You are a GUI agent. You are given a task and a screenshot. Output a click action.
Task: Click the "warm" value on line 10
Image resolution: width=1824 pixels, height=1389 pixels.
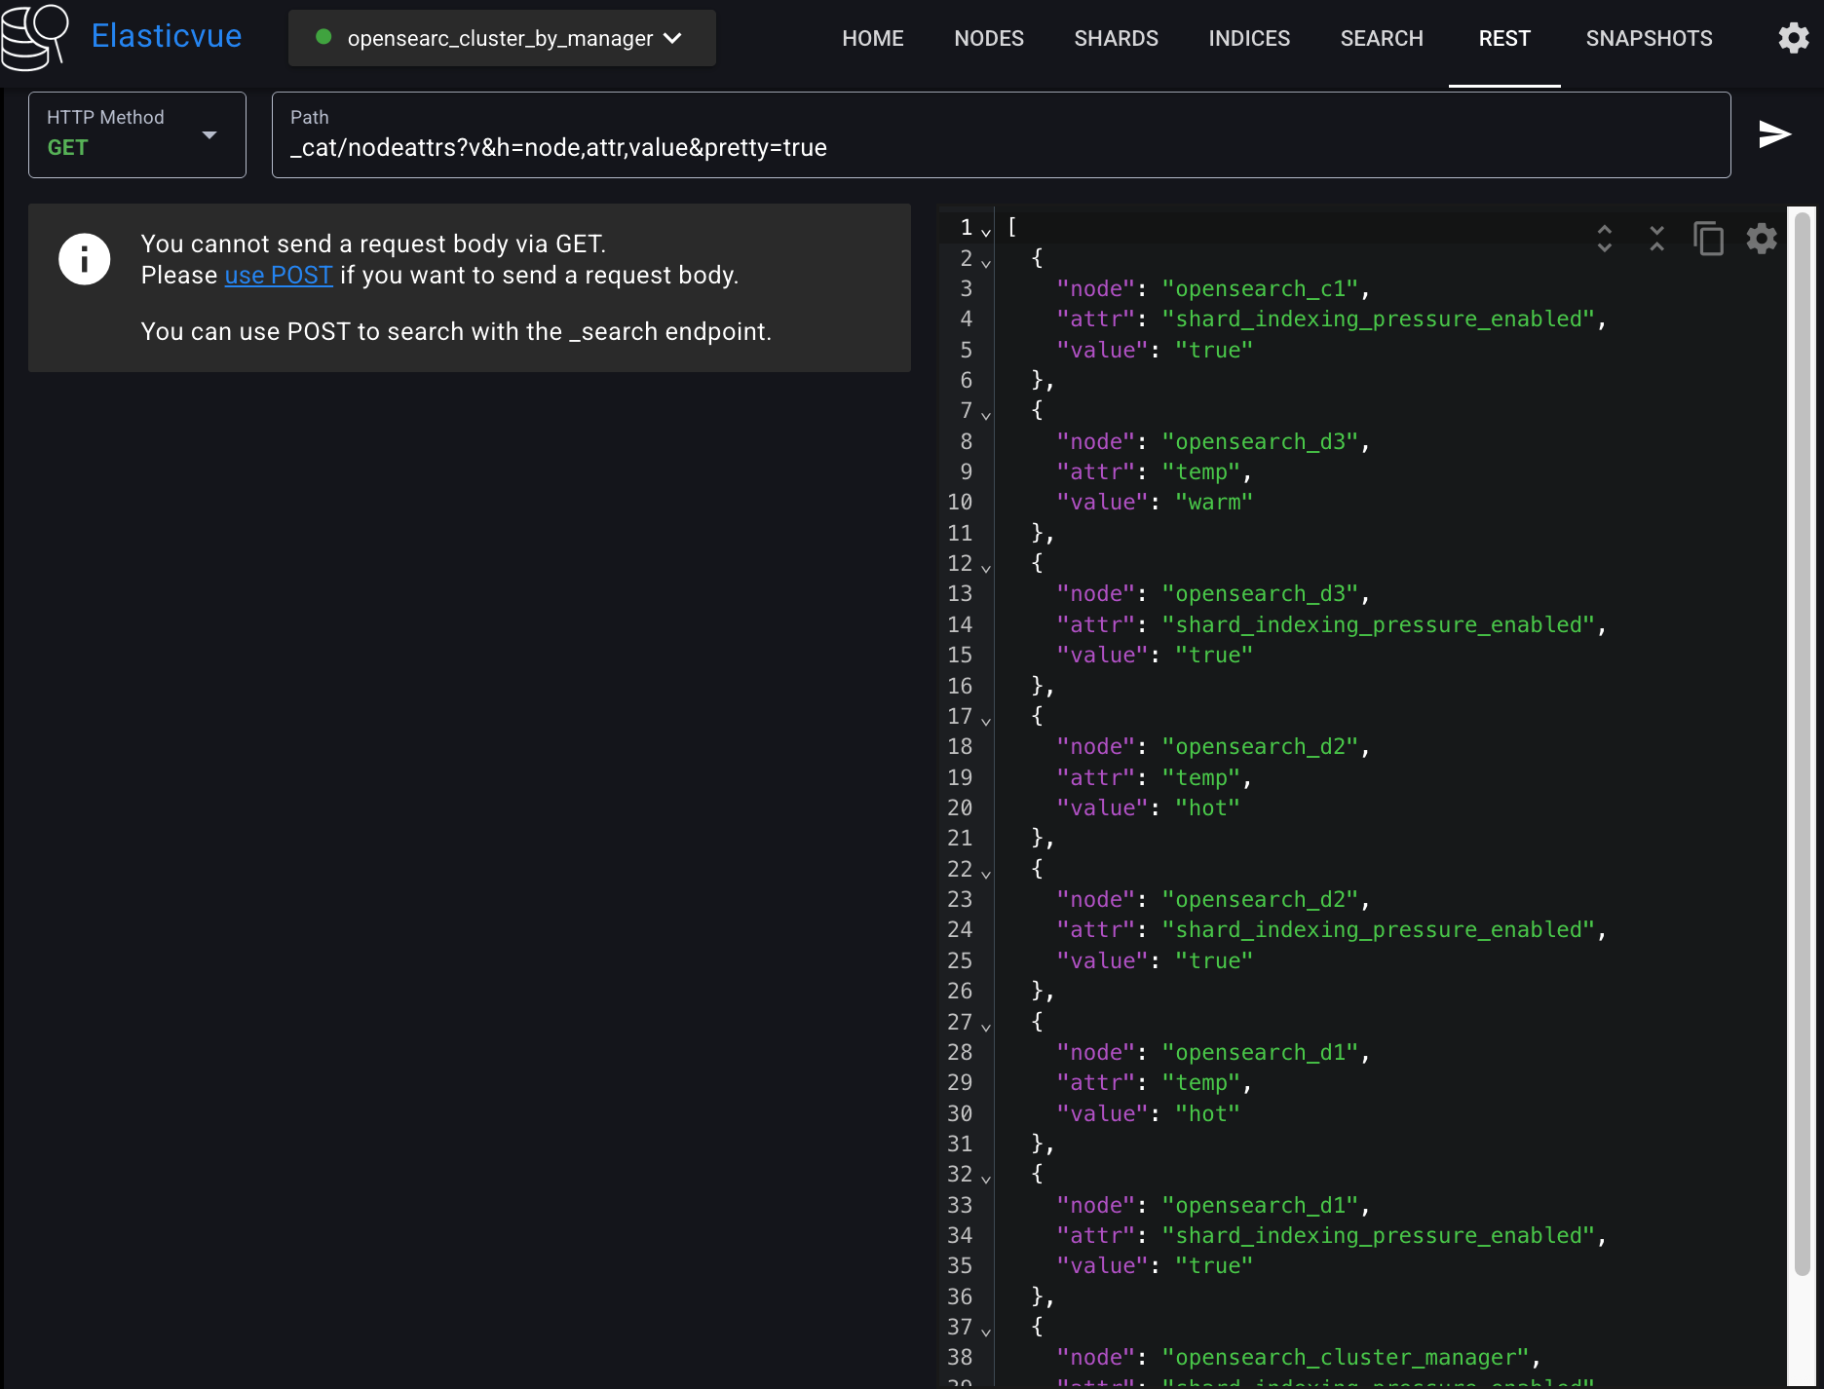tap(1214, 503)
